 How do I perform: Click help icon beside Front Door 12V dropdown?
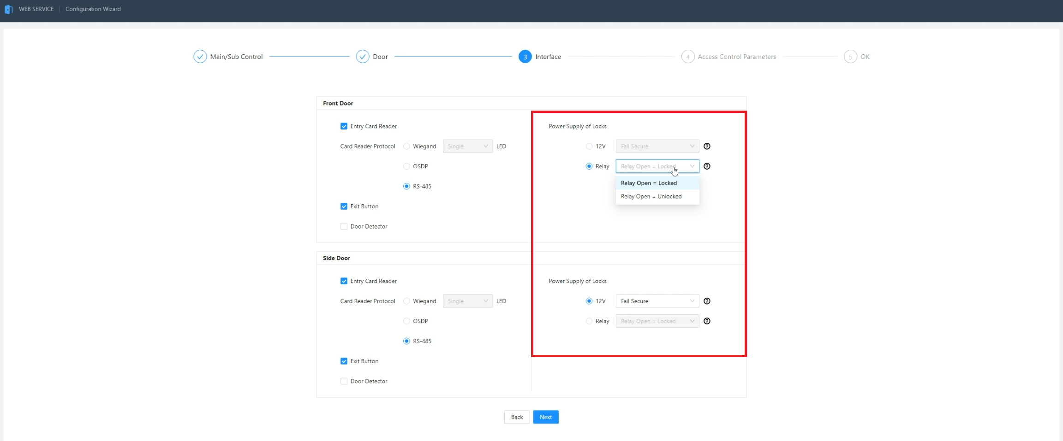(707, 146)
